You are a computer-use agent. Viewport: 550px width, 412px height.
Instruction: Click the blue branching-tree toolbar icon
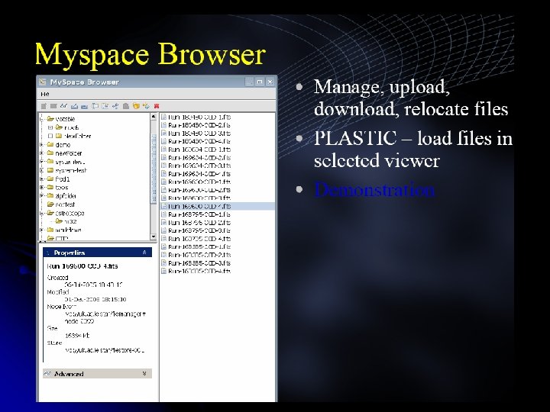click(x=115, y=106)
